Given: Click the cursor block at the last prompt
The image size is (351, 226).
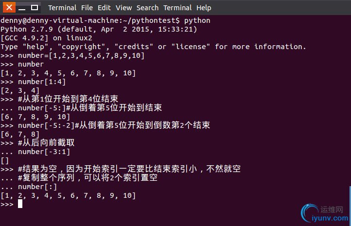Looking at the screenshot, I should (x=20, y=204).
